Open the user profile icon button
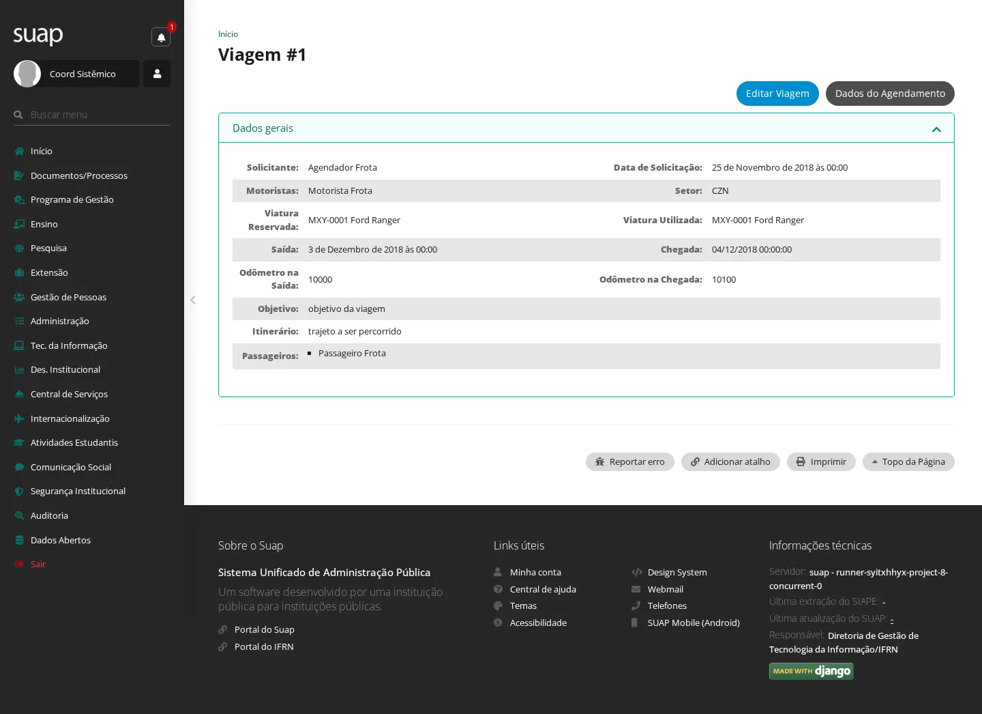 click(x=157, y=74)
